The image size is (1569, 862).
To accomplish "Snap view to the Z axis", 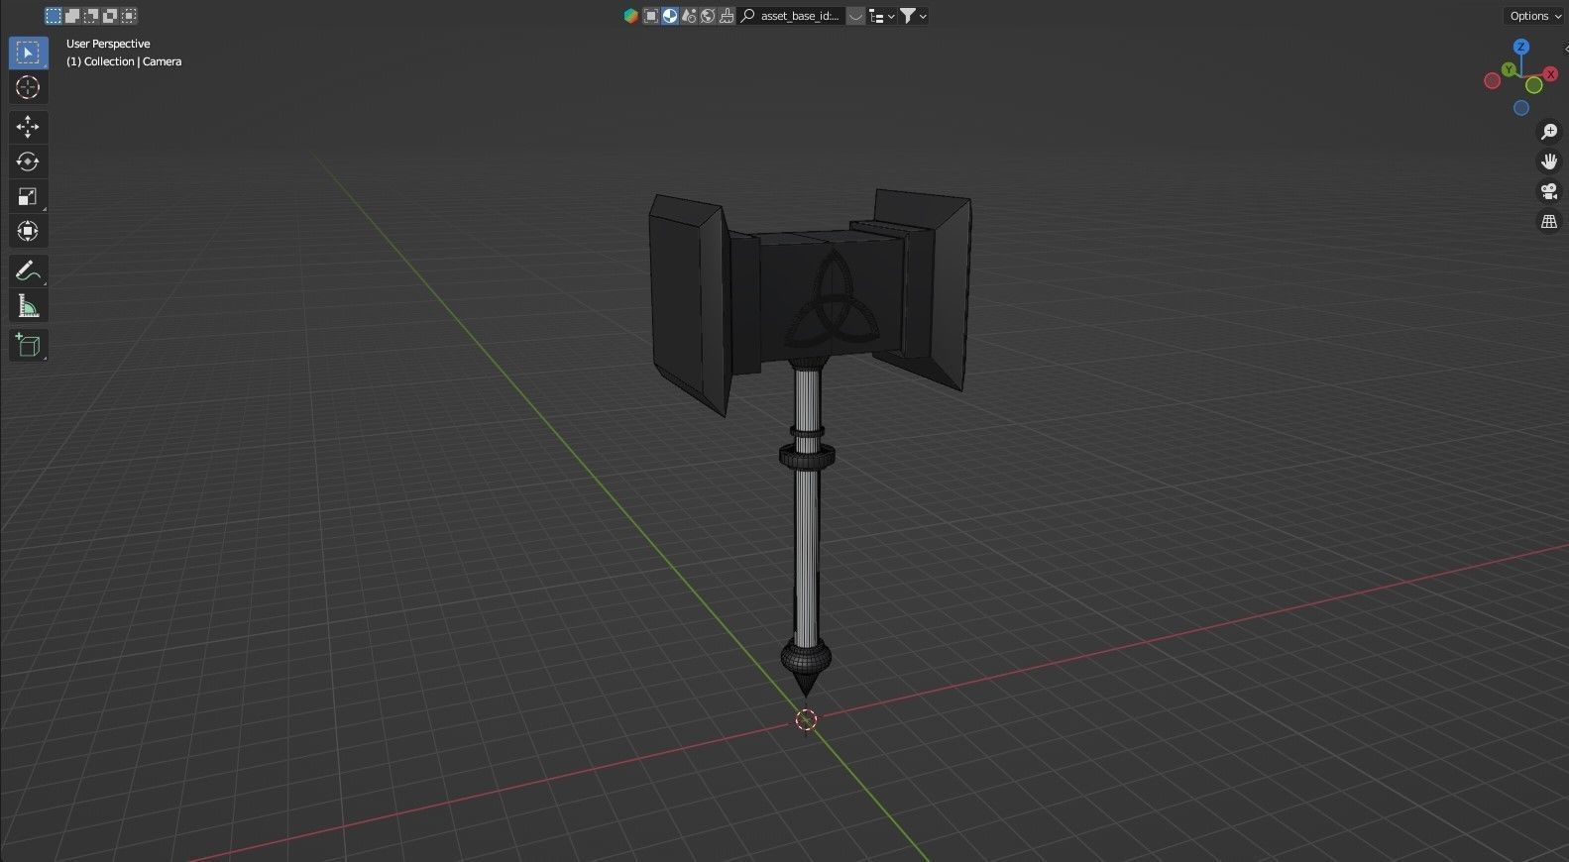I will 1521,47.
